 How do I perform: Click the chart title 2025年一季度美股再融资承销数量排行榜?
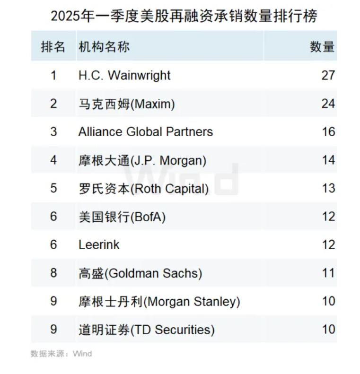click(x=184, y=16)
